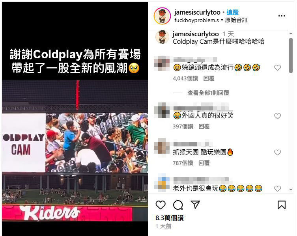Open the three-dot more options menu
Image resolution: width=297 pixels, height=236 pixels.
(282, 16)
